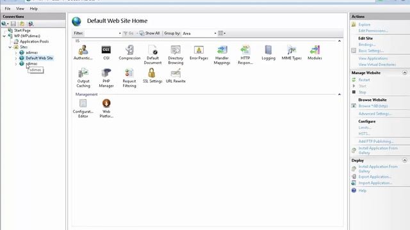Open HTTP Response Headers feature
Screen dimensions: 410x230
pyautogui.click(x=245, y=55)
